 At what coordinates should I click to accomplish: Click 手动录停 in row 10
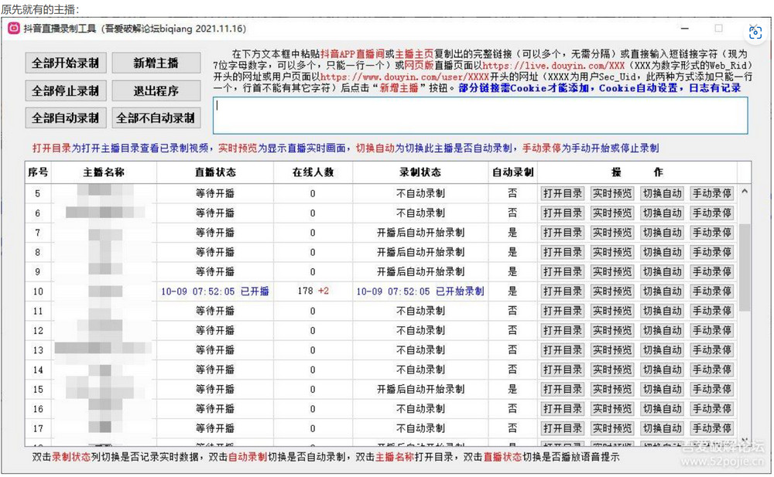tap(712, 291)
